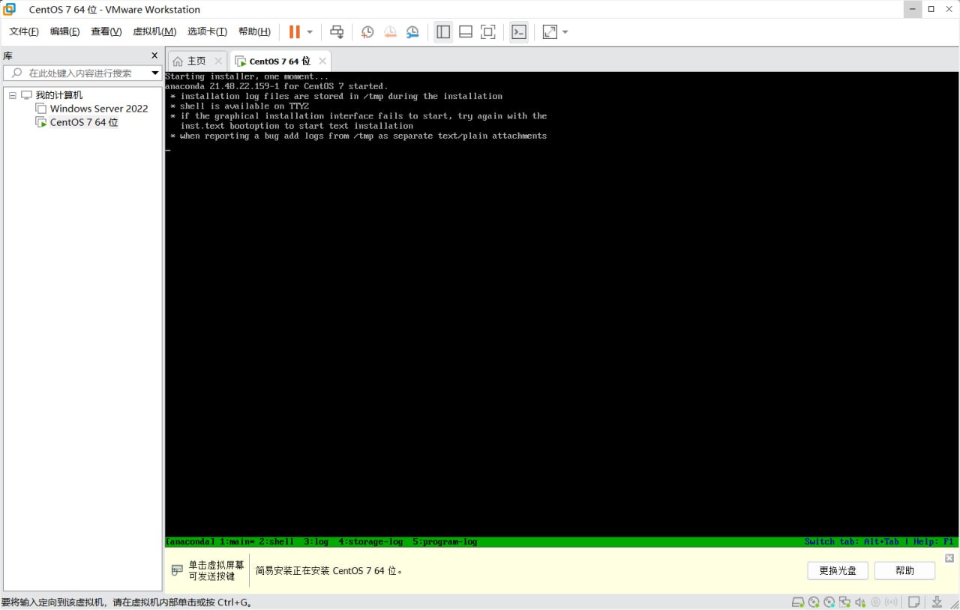
Task: Toggle the thumbnail bar visibility
Action: click(x=465, y=31)
